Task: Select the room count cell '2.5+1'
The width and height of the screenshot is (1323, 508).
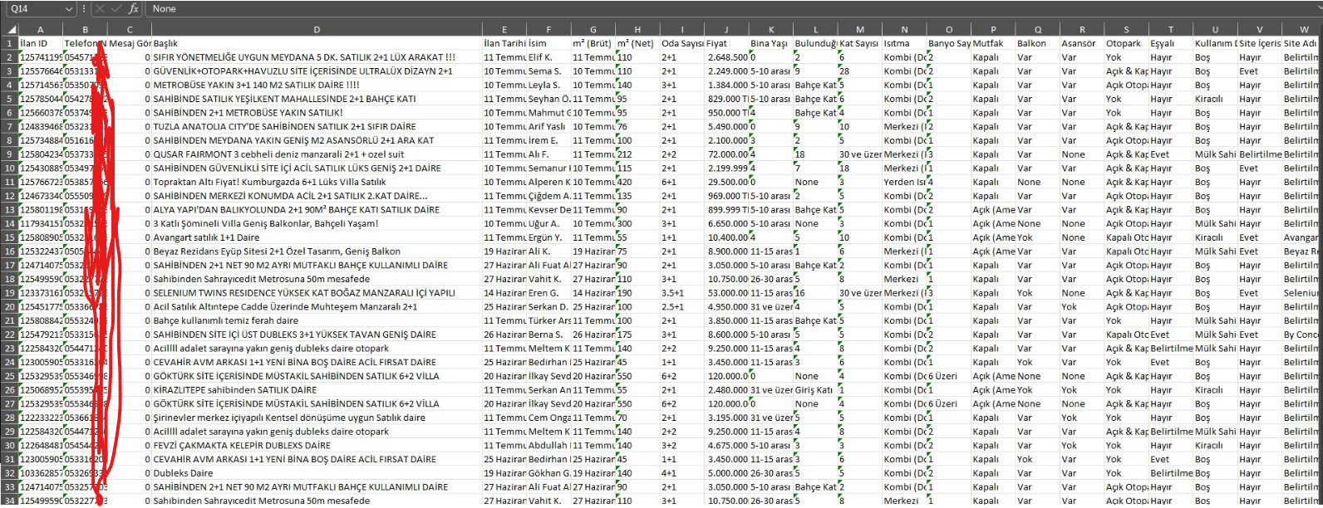Action: pos(682,306)
